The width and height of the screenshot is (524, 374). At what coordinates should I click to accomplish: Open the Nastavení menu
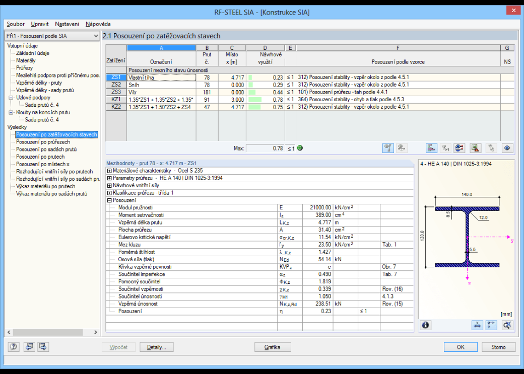click(67, 24)
